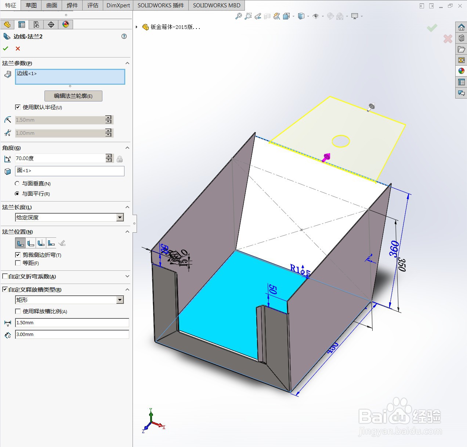The height and width of the screenshot is (447, 467).
Task: Open Design Library icon in task pane
Action: [x=461, y=38]
